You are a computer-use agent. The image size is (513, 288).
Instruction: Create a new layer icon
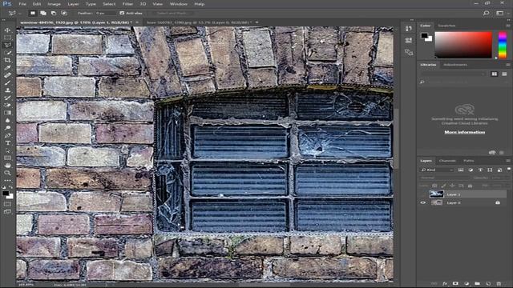tap(488, 284)
